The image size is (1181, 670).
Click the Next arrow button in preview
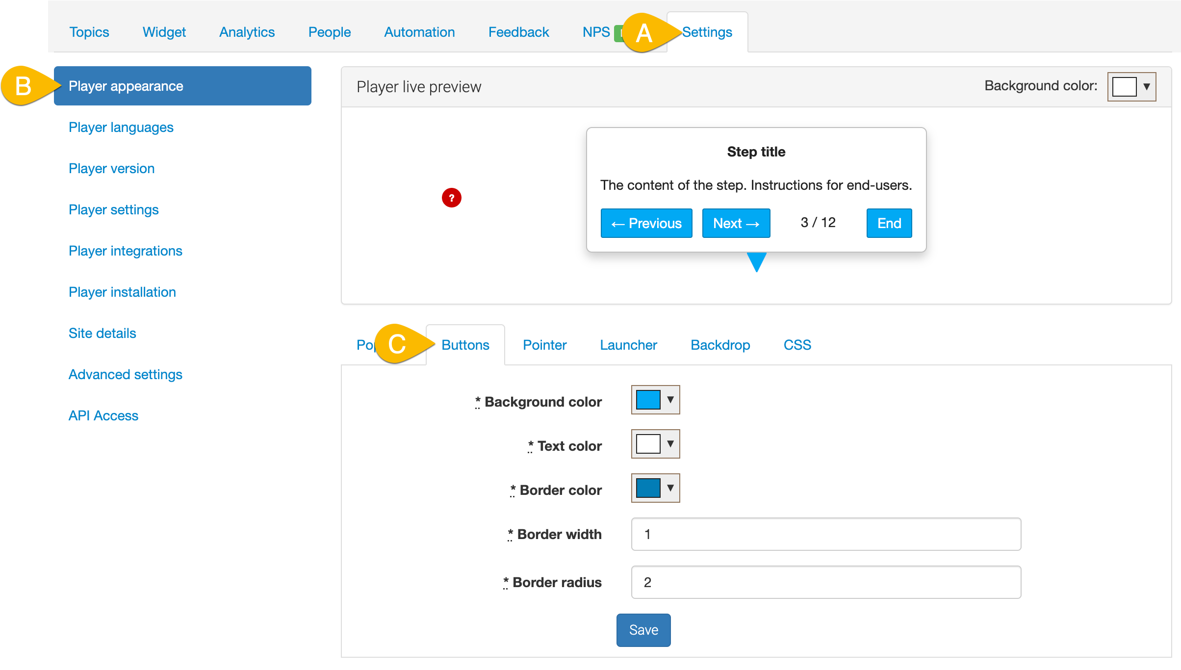(x=736, y=223)
